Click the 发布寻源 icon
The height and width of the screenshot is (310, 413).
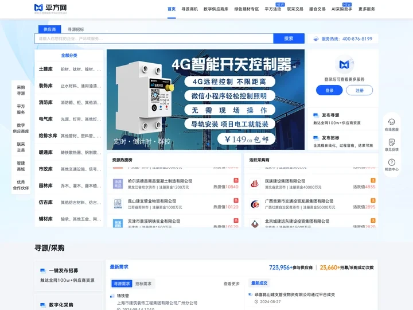click(x=316, y=115)
